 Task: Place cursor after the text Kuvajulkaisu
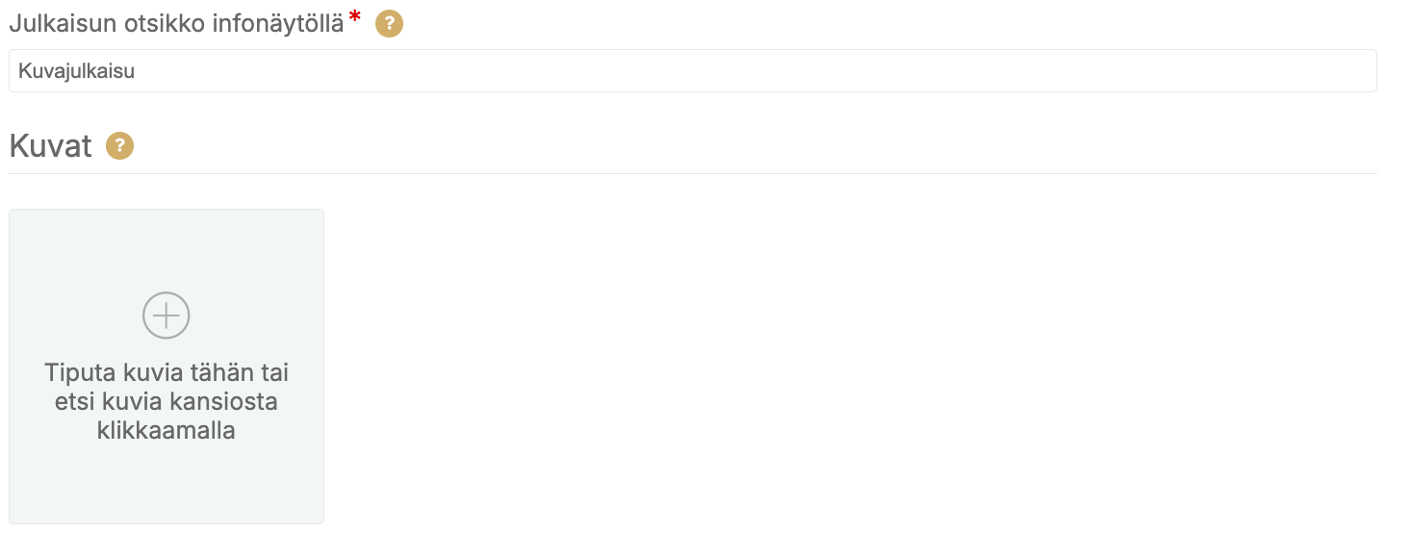tap(138, 71)
